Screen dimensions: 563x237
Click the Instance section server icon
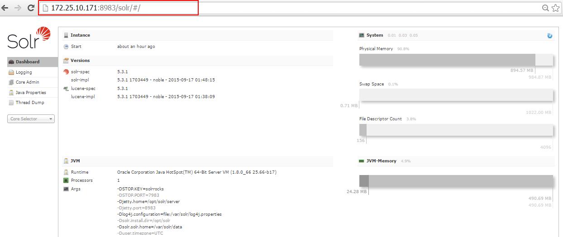tap(66, 35)
